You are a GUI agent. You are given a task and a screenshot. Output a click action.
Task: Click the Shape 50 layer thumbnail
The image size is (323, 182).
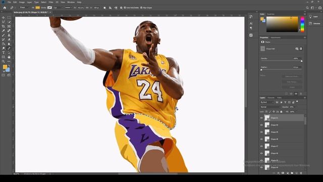267,125
